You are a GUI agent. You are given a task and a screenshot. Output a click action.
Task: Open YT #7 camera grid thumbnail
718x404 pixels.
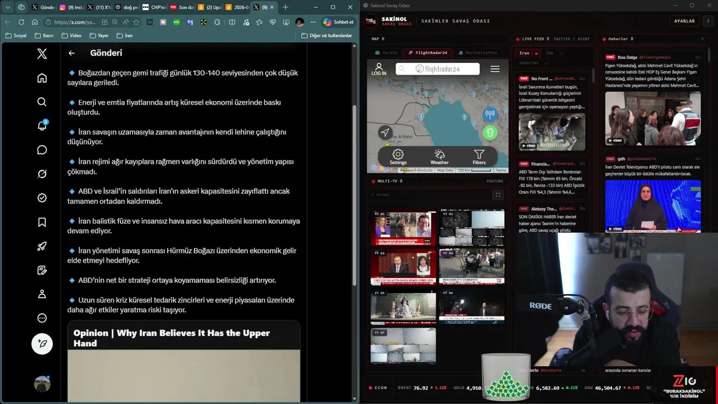(x=403, y=346)
